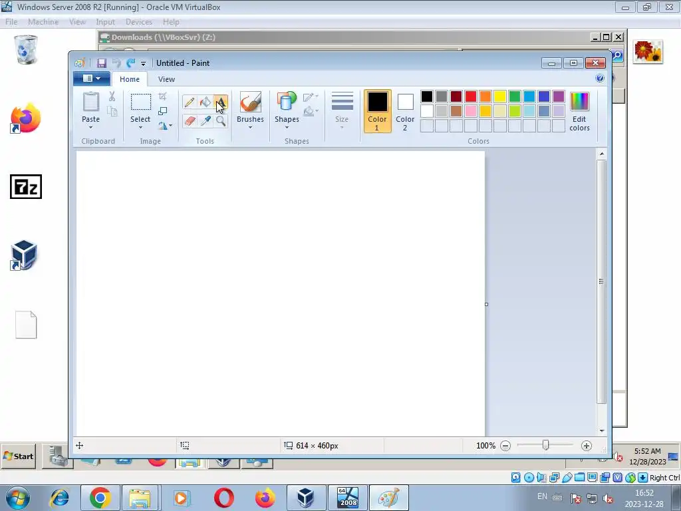
Task: Click the Paint icon in host taskbar
Action: point(388,498)
